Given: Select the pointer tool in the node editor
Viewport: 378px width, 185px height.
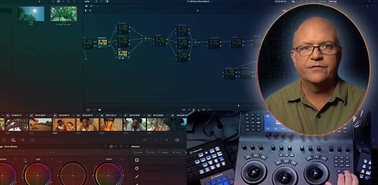Looking at the screenshot, I should click(86, 11).
